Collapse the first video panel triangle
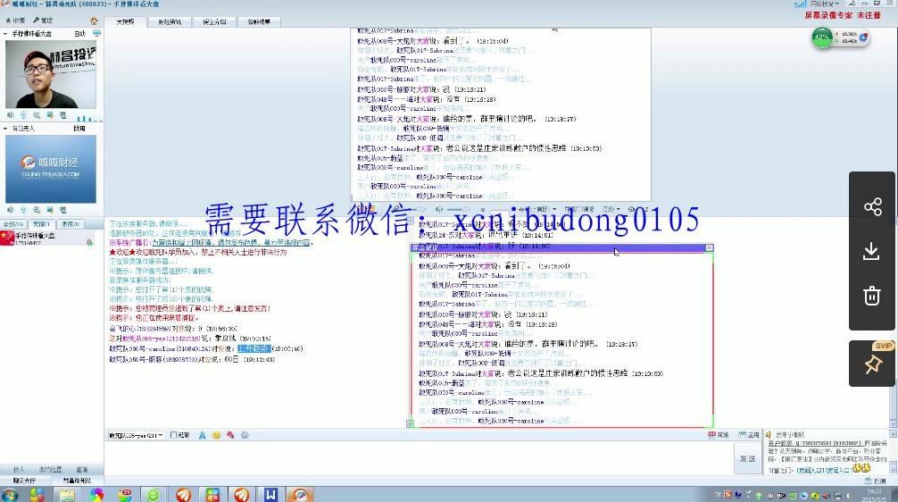The height and width of the screenshot is (502, 898). [4, 34]
